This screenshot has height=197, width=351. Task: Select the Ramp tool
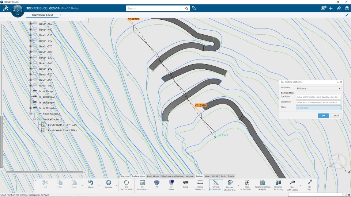pyautogui.click(x=186, y=184)
